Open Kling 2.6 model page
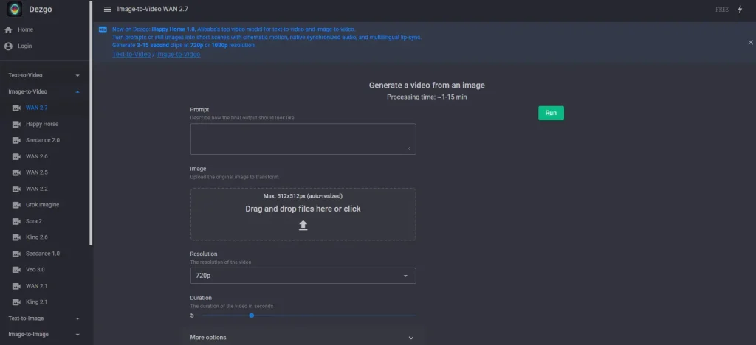 coord(37,237)
